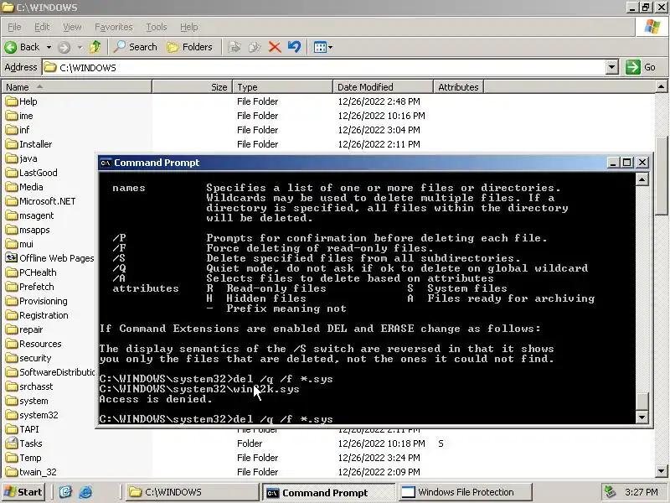Sort by Date Modified column header
Image resolution: width=670 pixels, height=503 pixels.
tap(383, 87)
